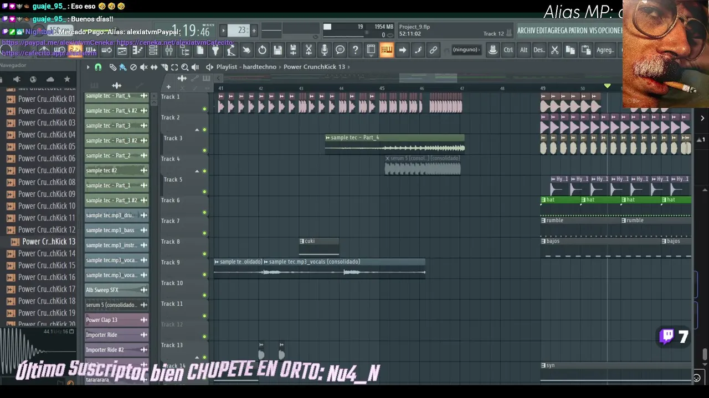This screenshot has height=398, width=709.
Task: Select the draw pencil tool in playlist
Action: tap(112, 67)
